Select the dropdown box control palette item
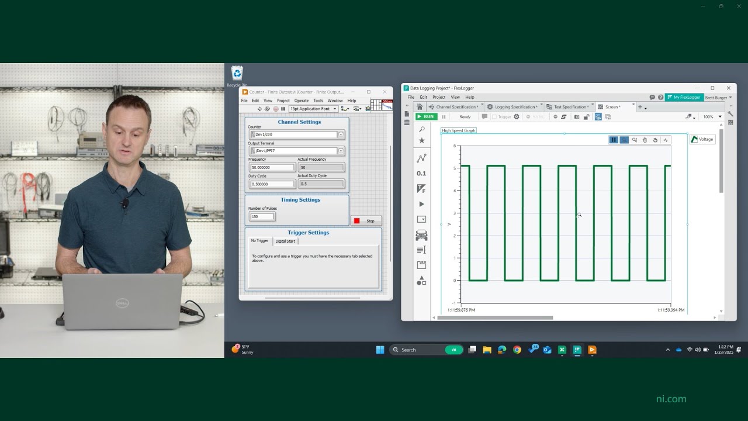The height and width of the screenshot is (421, 748). tap(421, 219)
